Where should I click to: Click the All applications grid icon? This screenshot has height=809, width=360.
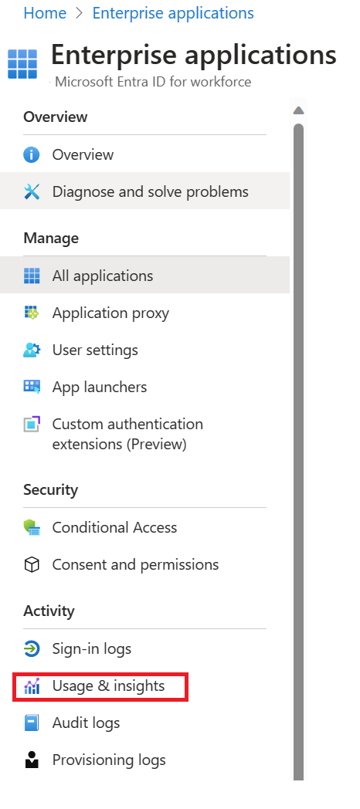pyautogui.click(x=32, y=276)
